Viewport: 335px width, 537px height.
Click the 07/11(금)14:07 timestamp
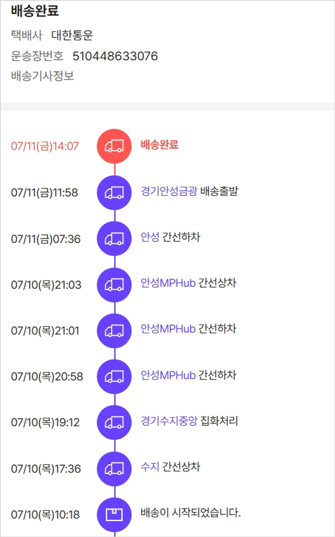(45, 146)
